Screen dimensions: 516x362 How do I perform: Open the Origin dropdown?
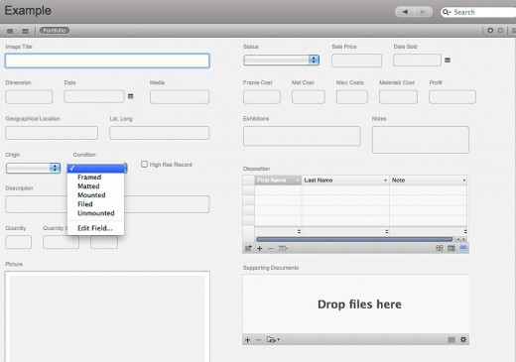pos(33,168)
